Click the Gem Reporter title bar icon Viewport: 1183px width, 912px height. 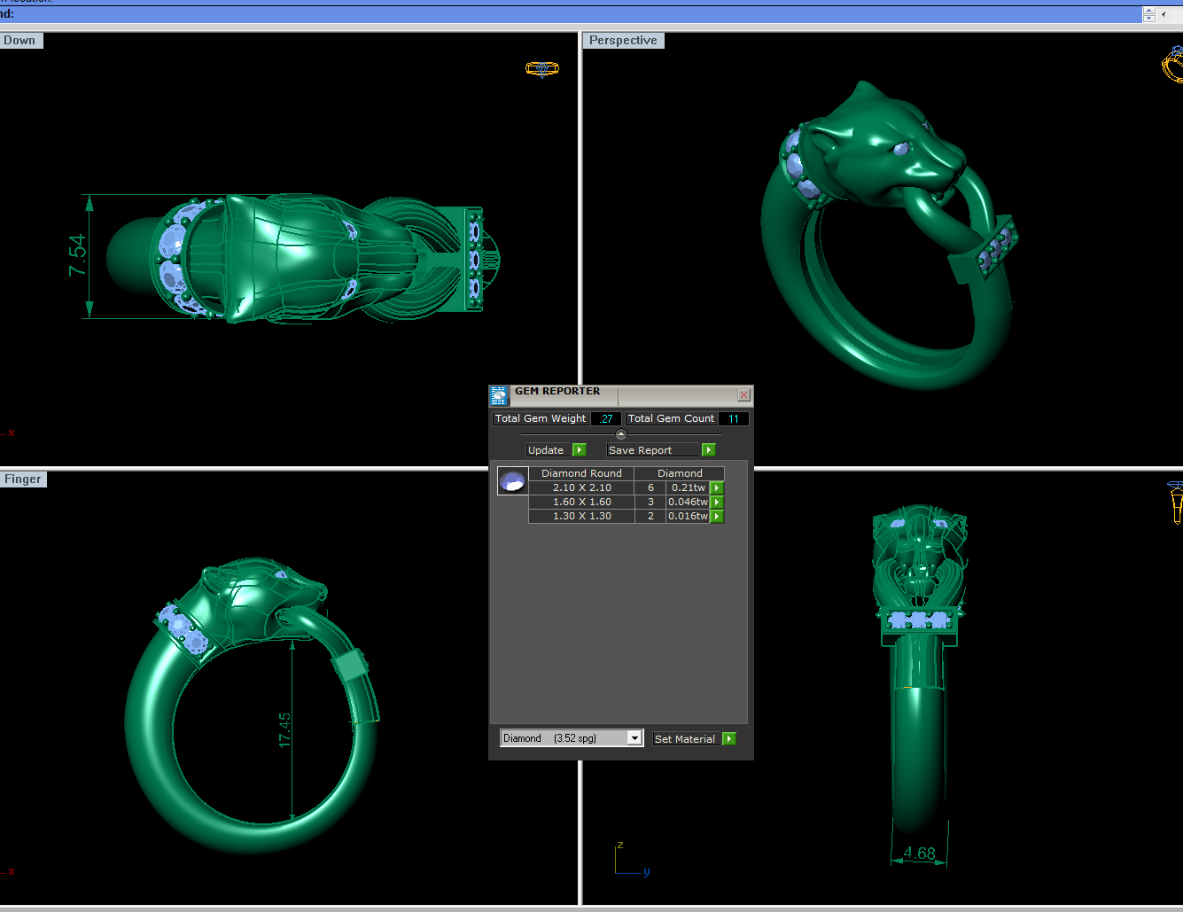click(x=499, y=395)
